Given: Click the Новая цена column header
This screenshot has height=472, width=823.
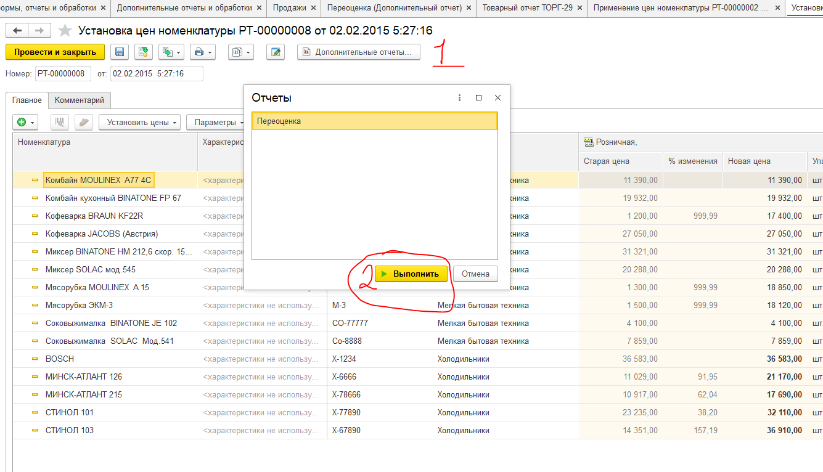Looking at the screenshot, I should point(765,161).
